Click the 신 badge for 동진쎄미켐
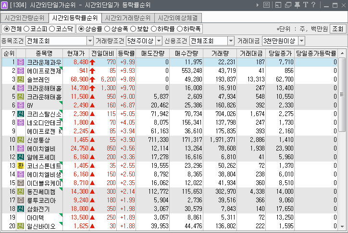 click(x=21, y=192)
